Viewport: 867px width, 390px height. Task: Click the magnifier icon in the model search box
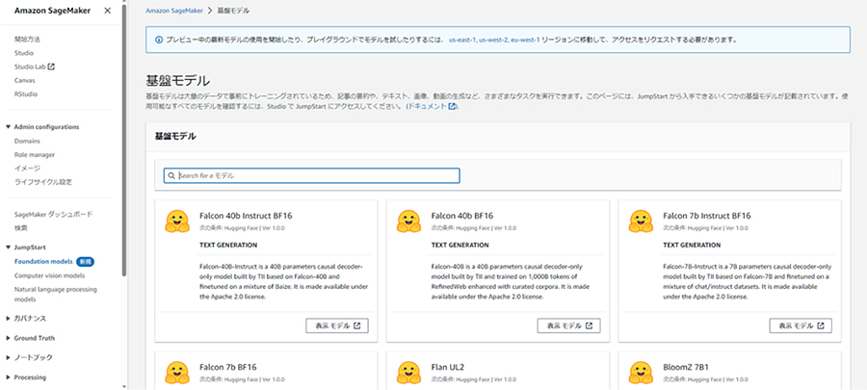[171, 175]
